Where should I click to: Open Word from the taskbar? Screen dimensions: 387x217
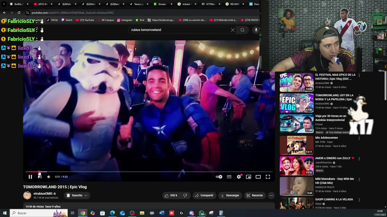coord(162,213)
